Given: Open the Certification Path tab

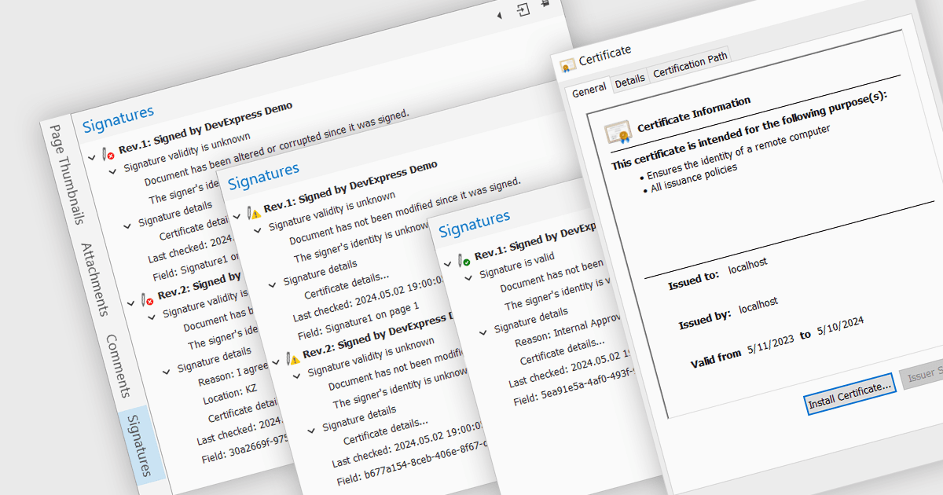Looking at the screenshot, I should coord(690,64).
